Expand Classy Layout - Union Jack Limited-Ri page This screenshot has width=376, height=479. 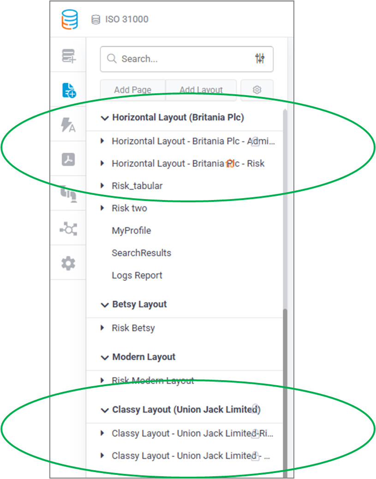[x=102, y=433]
